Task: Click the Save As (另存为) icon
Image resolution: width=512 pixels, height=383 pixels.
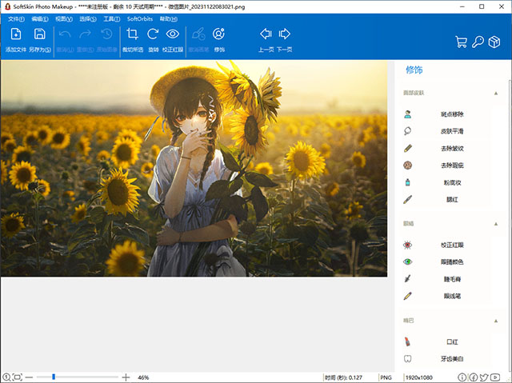Action: [x=39, y=35]
